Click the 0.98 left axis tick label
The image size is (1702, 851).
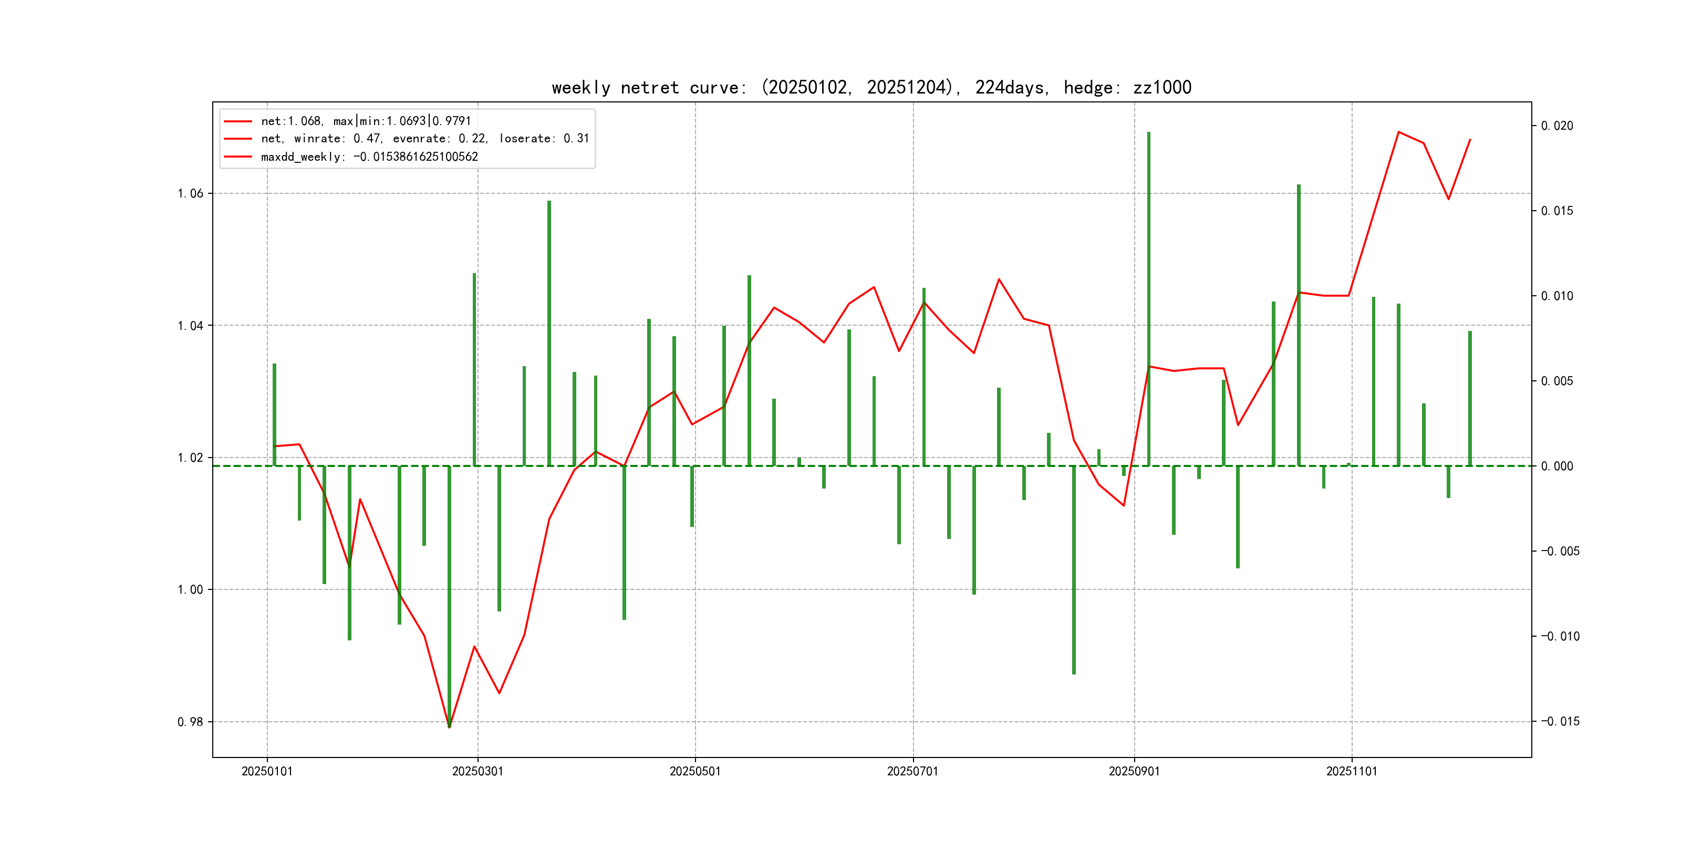pos(190,721)
